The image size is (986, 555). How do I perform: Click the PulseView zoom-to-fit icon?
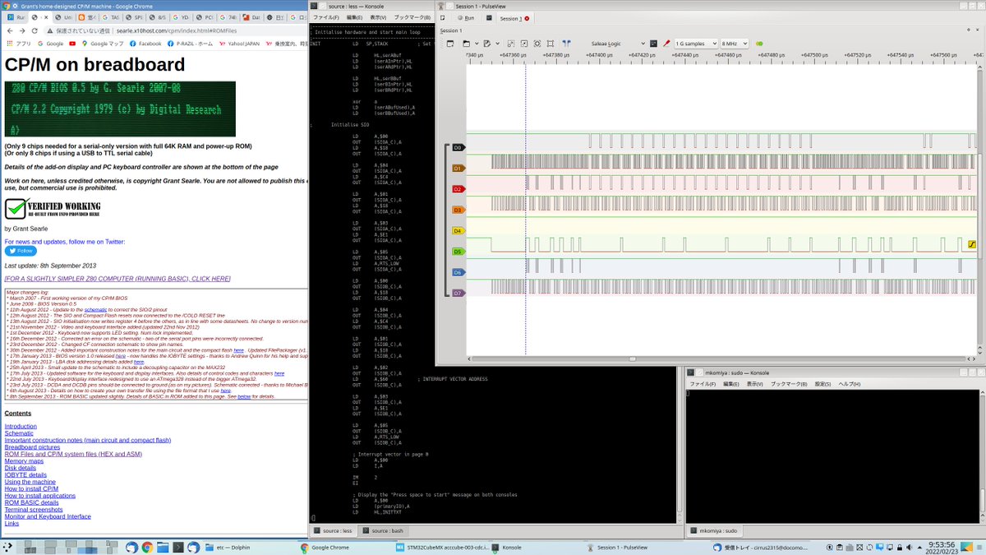point(537,43)
